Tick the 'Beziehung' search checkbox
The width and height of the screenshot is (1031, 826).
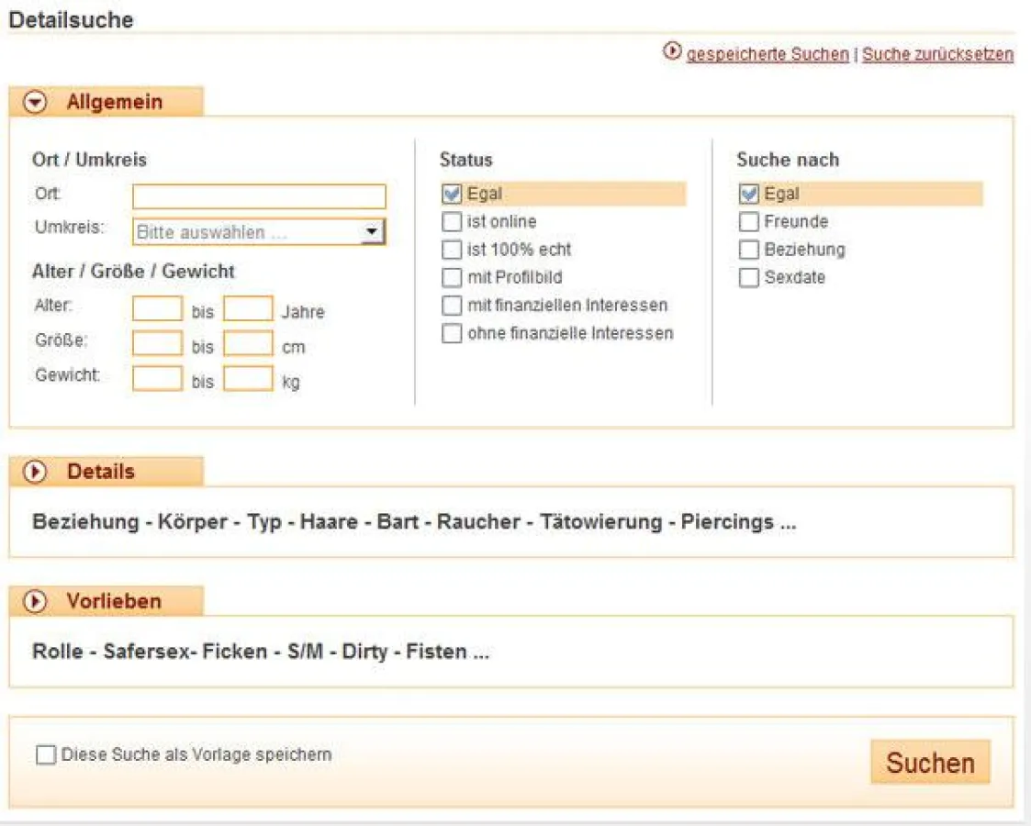(749, 250)
